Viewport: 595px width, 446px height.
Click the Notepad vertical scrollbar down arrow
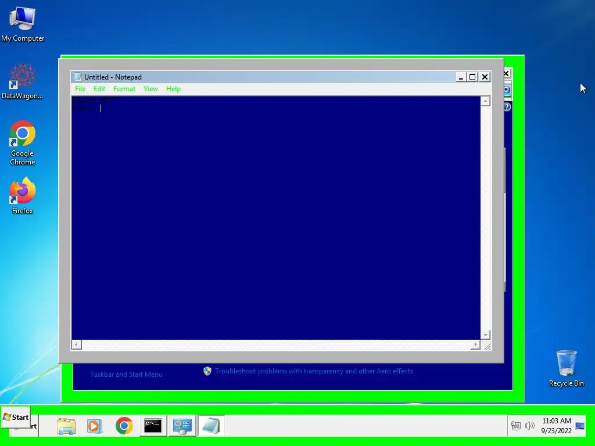point(485,335)
